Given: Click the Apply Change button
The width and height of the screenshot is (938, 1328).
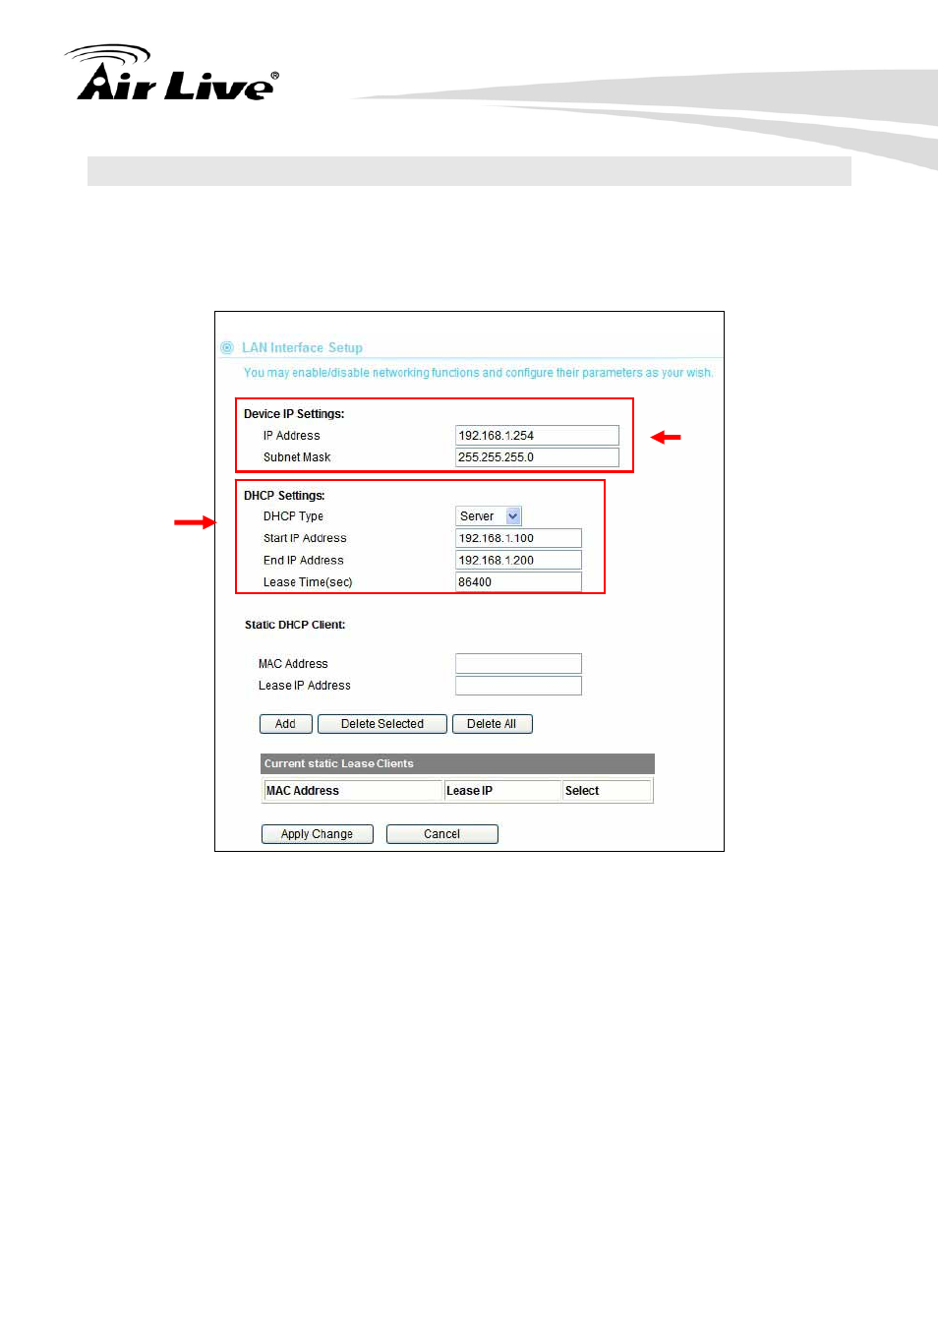Looking at the screenshot, I should point(317,834).
